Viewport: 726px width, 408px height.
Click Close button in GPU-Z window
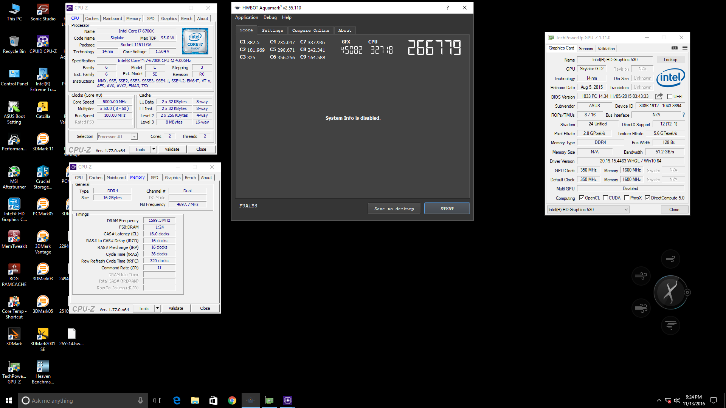(x=674, y=210)
